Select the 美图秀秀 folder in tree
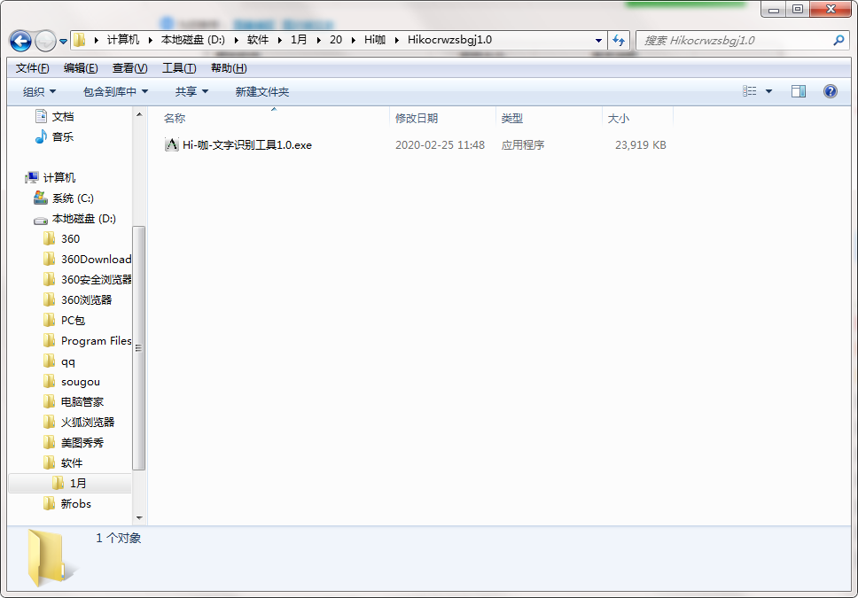This screenshot has width=858, height=598. (x=82, y=443)
